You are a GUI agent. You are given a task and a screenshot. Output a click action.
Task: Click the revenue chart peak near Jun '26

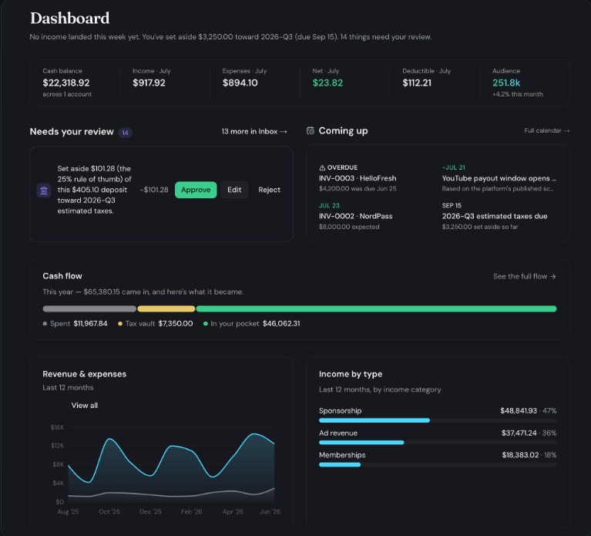click(254, 433)
